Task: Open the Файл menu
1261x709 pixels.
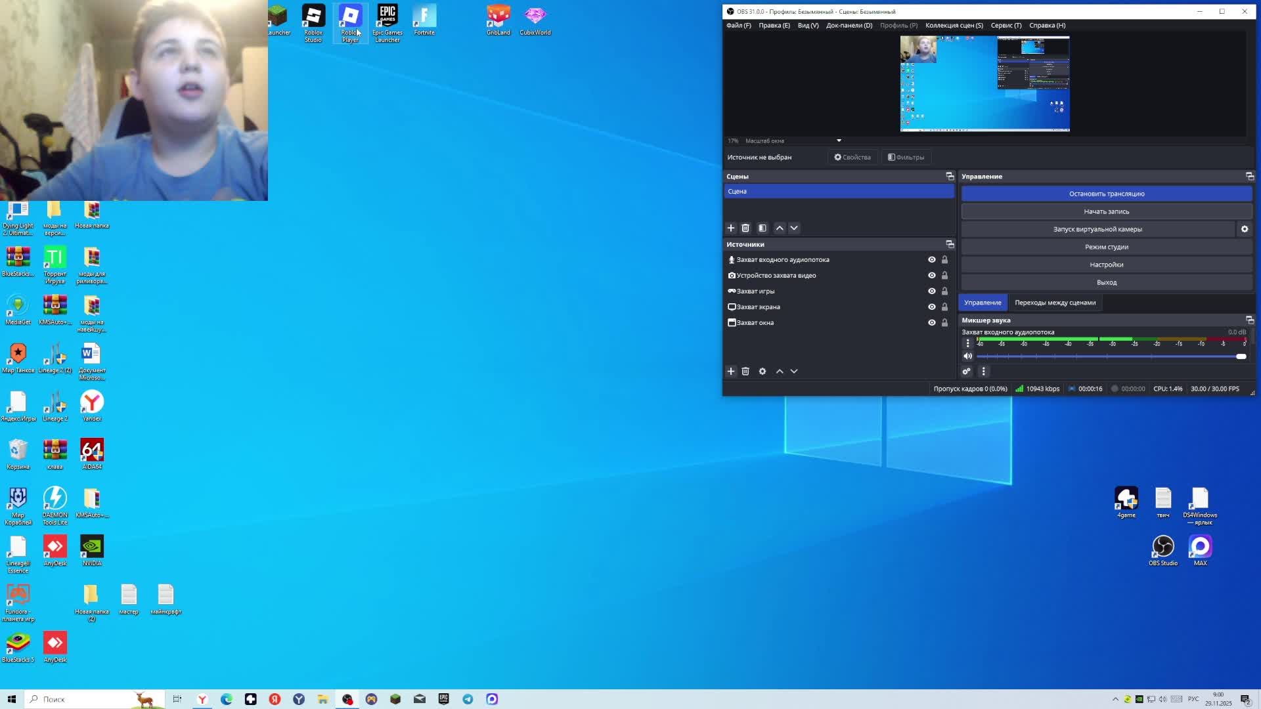Action: [738, 26]
